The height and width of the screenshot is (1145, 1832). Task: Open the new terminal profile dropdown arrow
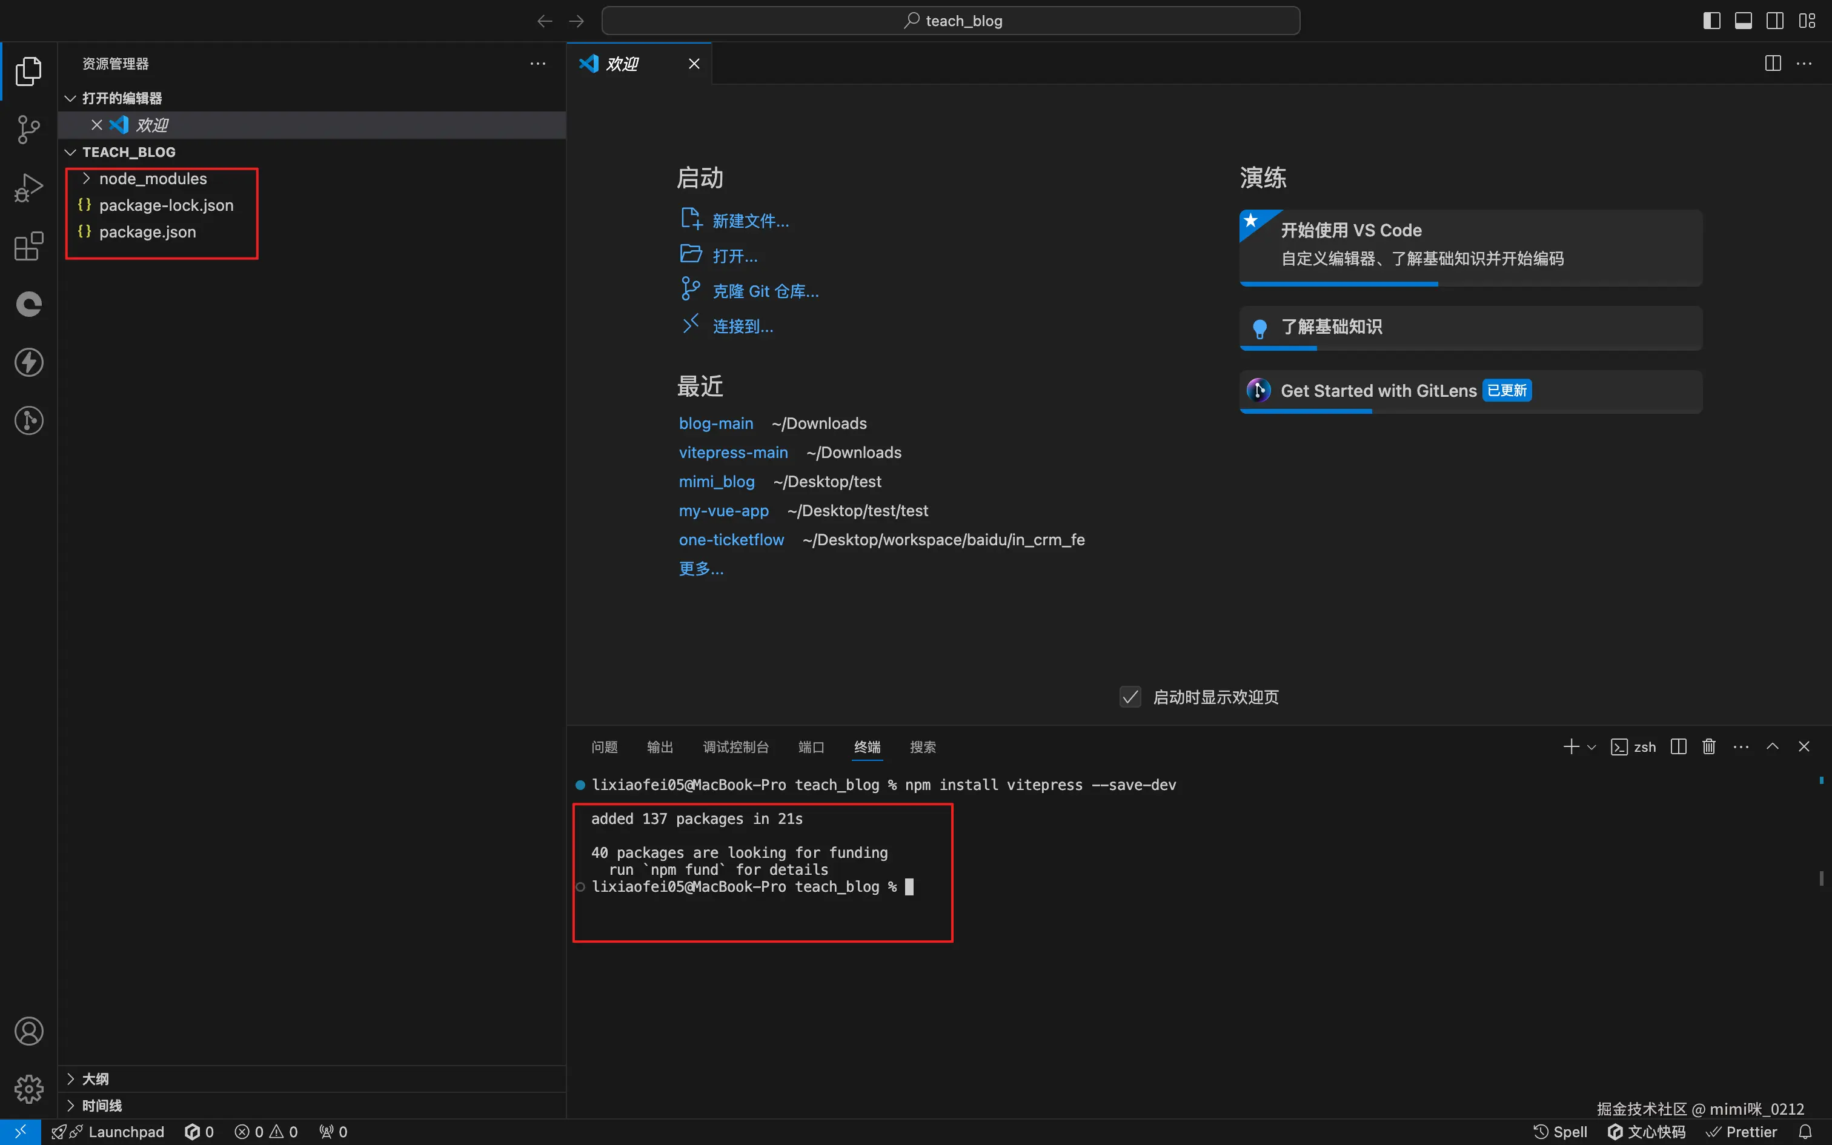pos(1591,748)
